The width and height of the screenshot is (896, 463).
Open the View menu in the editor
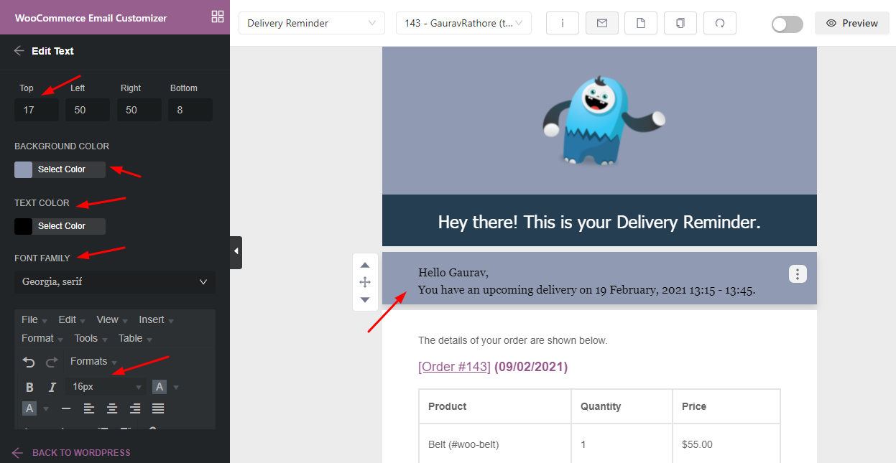point(111,319)
